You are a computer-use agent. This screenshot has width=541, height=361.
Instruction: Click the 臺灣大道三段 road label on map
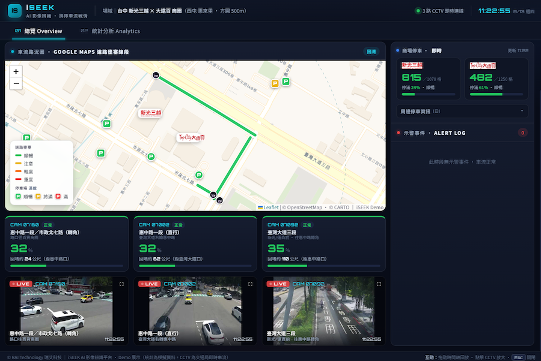tap(316, 161)
